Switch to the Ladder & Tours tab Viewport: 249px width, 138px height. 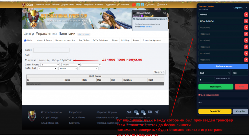click(x=44, y=40)
